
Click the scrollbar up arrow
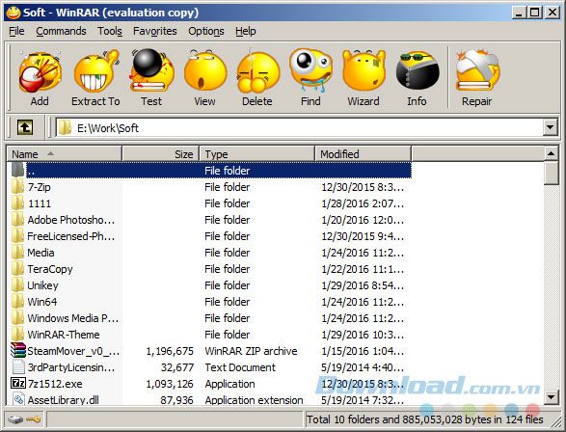[x=551, y=153]
